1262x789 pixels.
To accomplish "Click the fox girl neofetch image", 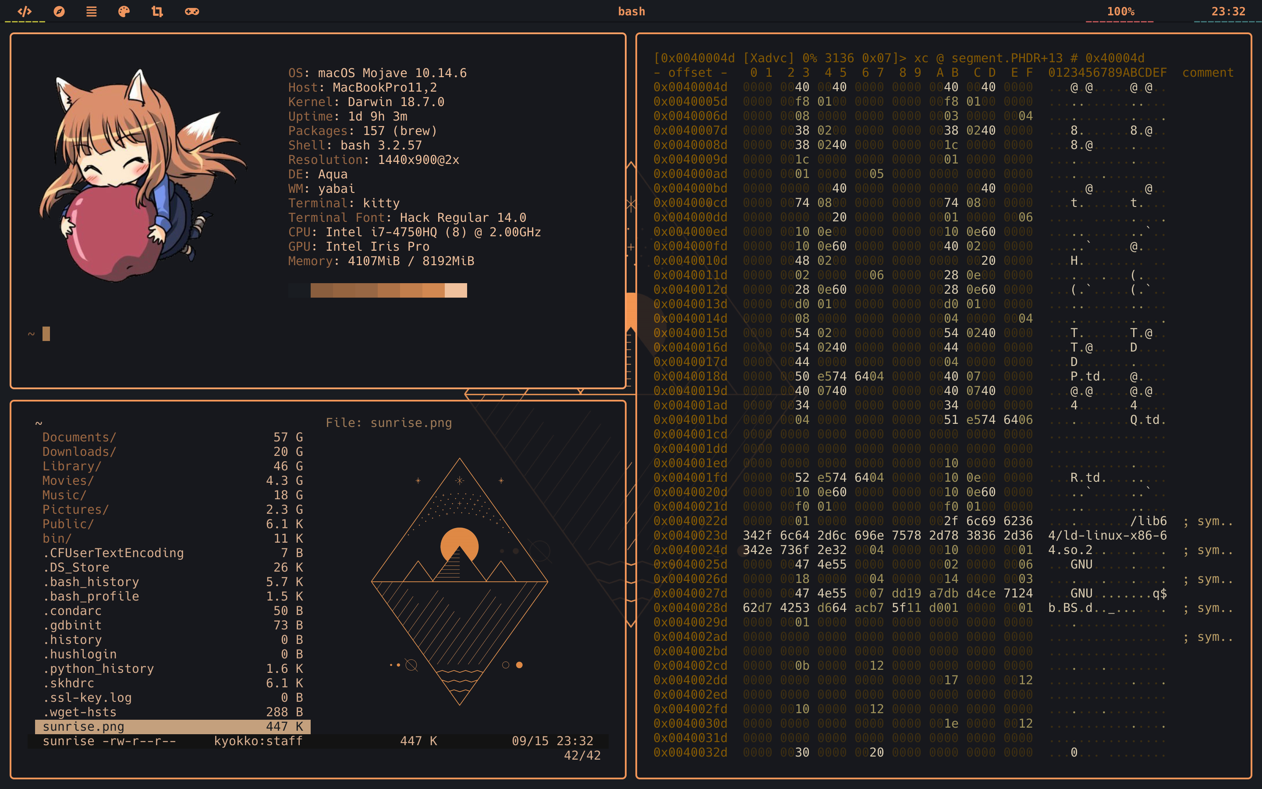I will click(141, 178).
